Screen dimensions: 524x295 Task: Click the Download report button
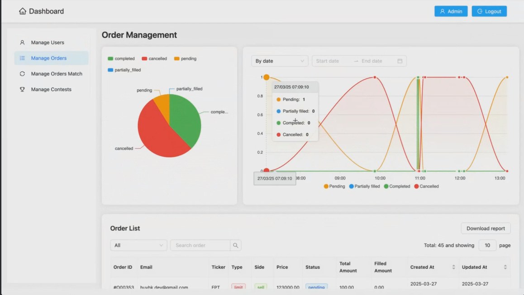click(486, 228)
